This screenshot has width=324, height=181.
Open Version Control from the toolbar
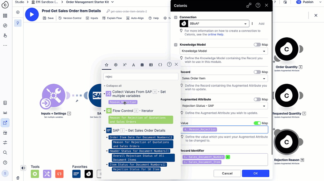click(x=70, y=18)
